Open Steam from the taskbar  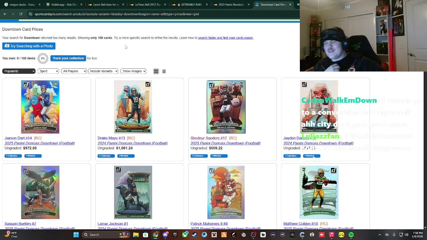click(x=194, y=235)
